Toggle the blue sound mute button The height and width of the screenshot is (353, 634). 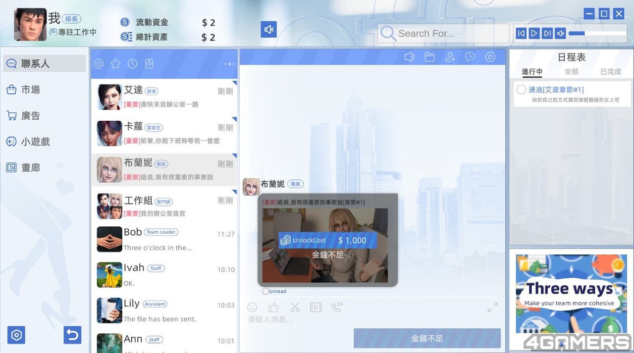268,30
